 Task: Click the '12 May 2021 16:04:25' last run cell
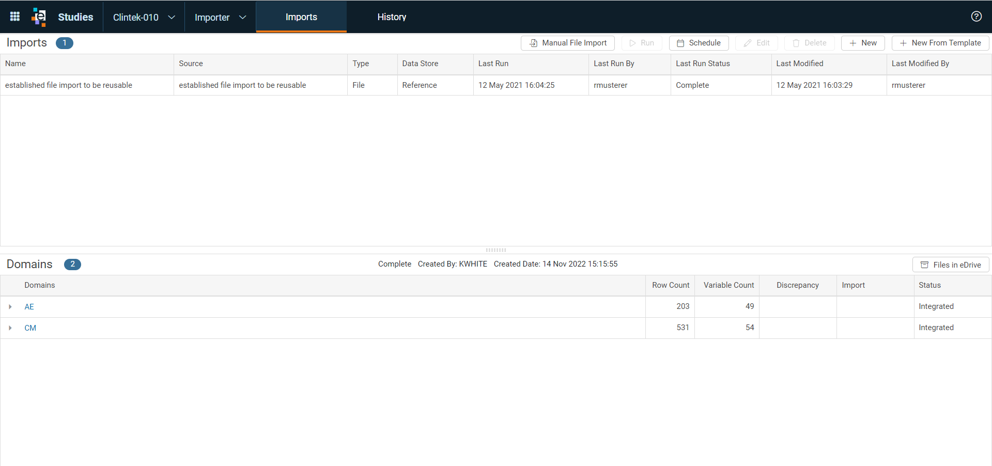(531, 85)
